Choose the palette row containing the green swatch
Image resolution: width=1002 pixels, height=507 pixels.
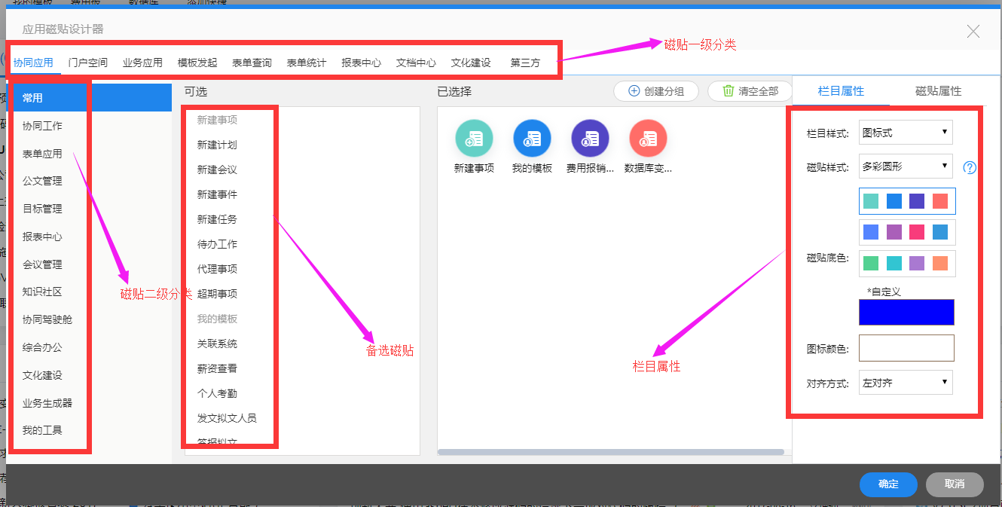pyautogui.click(x=907, y=263)
